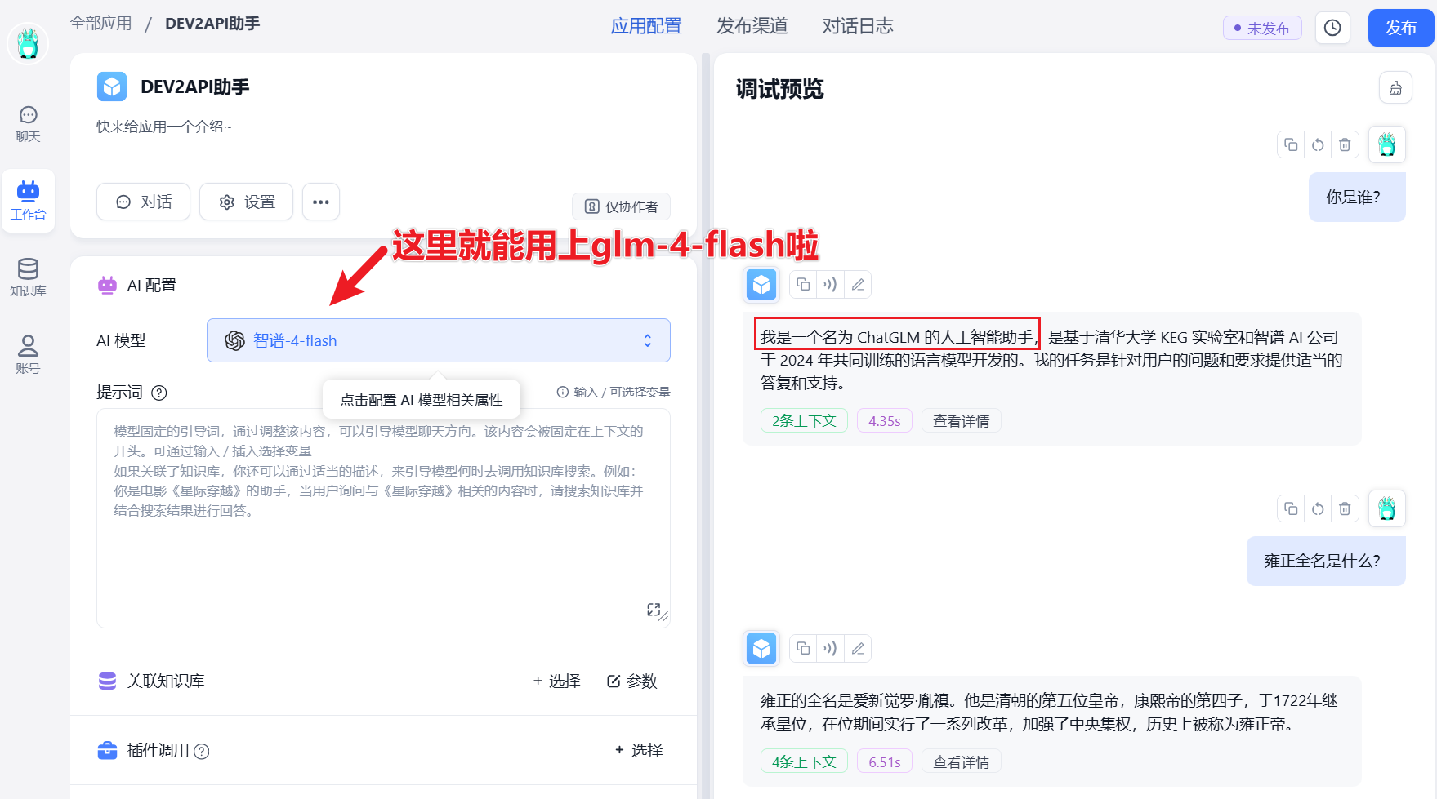Click the DEV2API助手 app cube icon
This screenshot has width=1437, height=799.
[112, 87]
